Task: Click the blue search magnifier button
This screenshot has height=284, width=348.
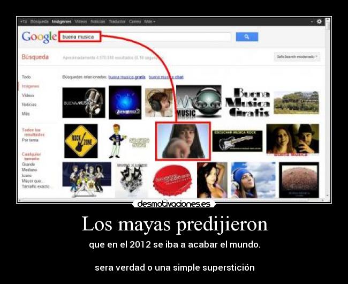Action: pyautogui.click(x=247, y=37)
